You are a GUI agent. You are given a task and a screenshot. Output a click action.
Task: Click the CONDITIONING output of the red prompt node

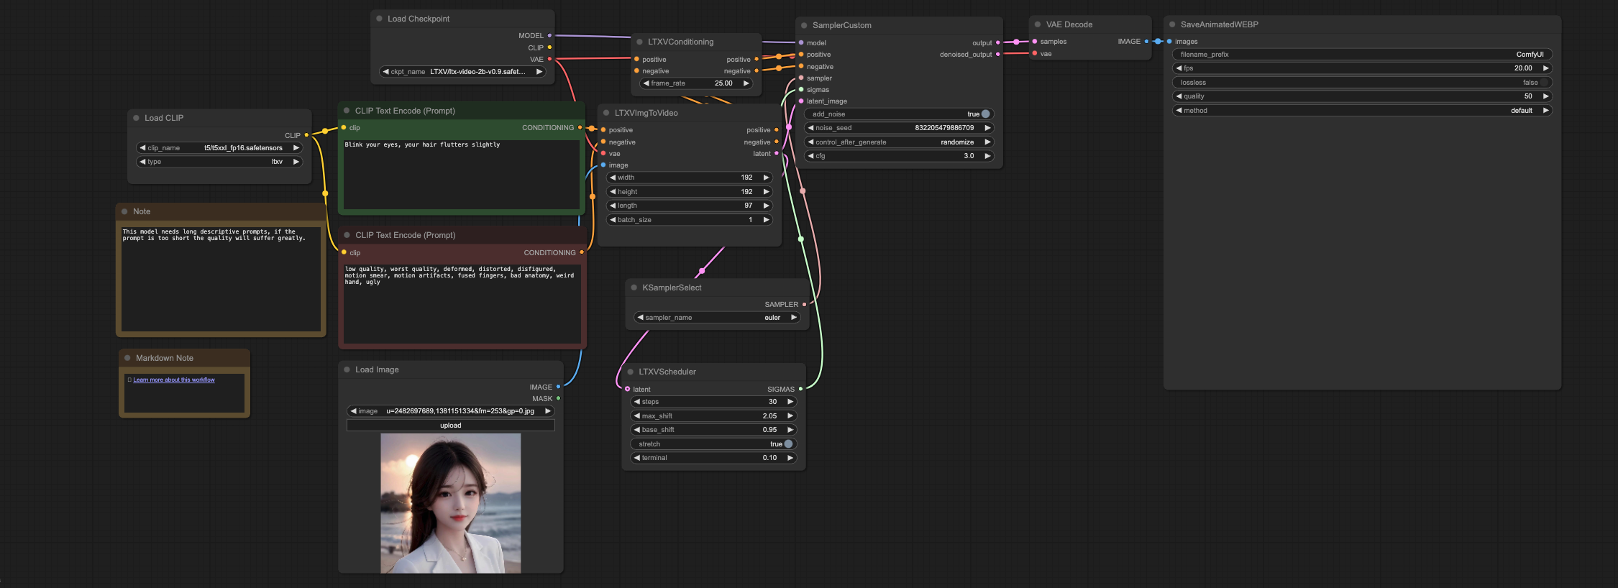pos(582,252)
